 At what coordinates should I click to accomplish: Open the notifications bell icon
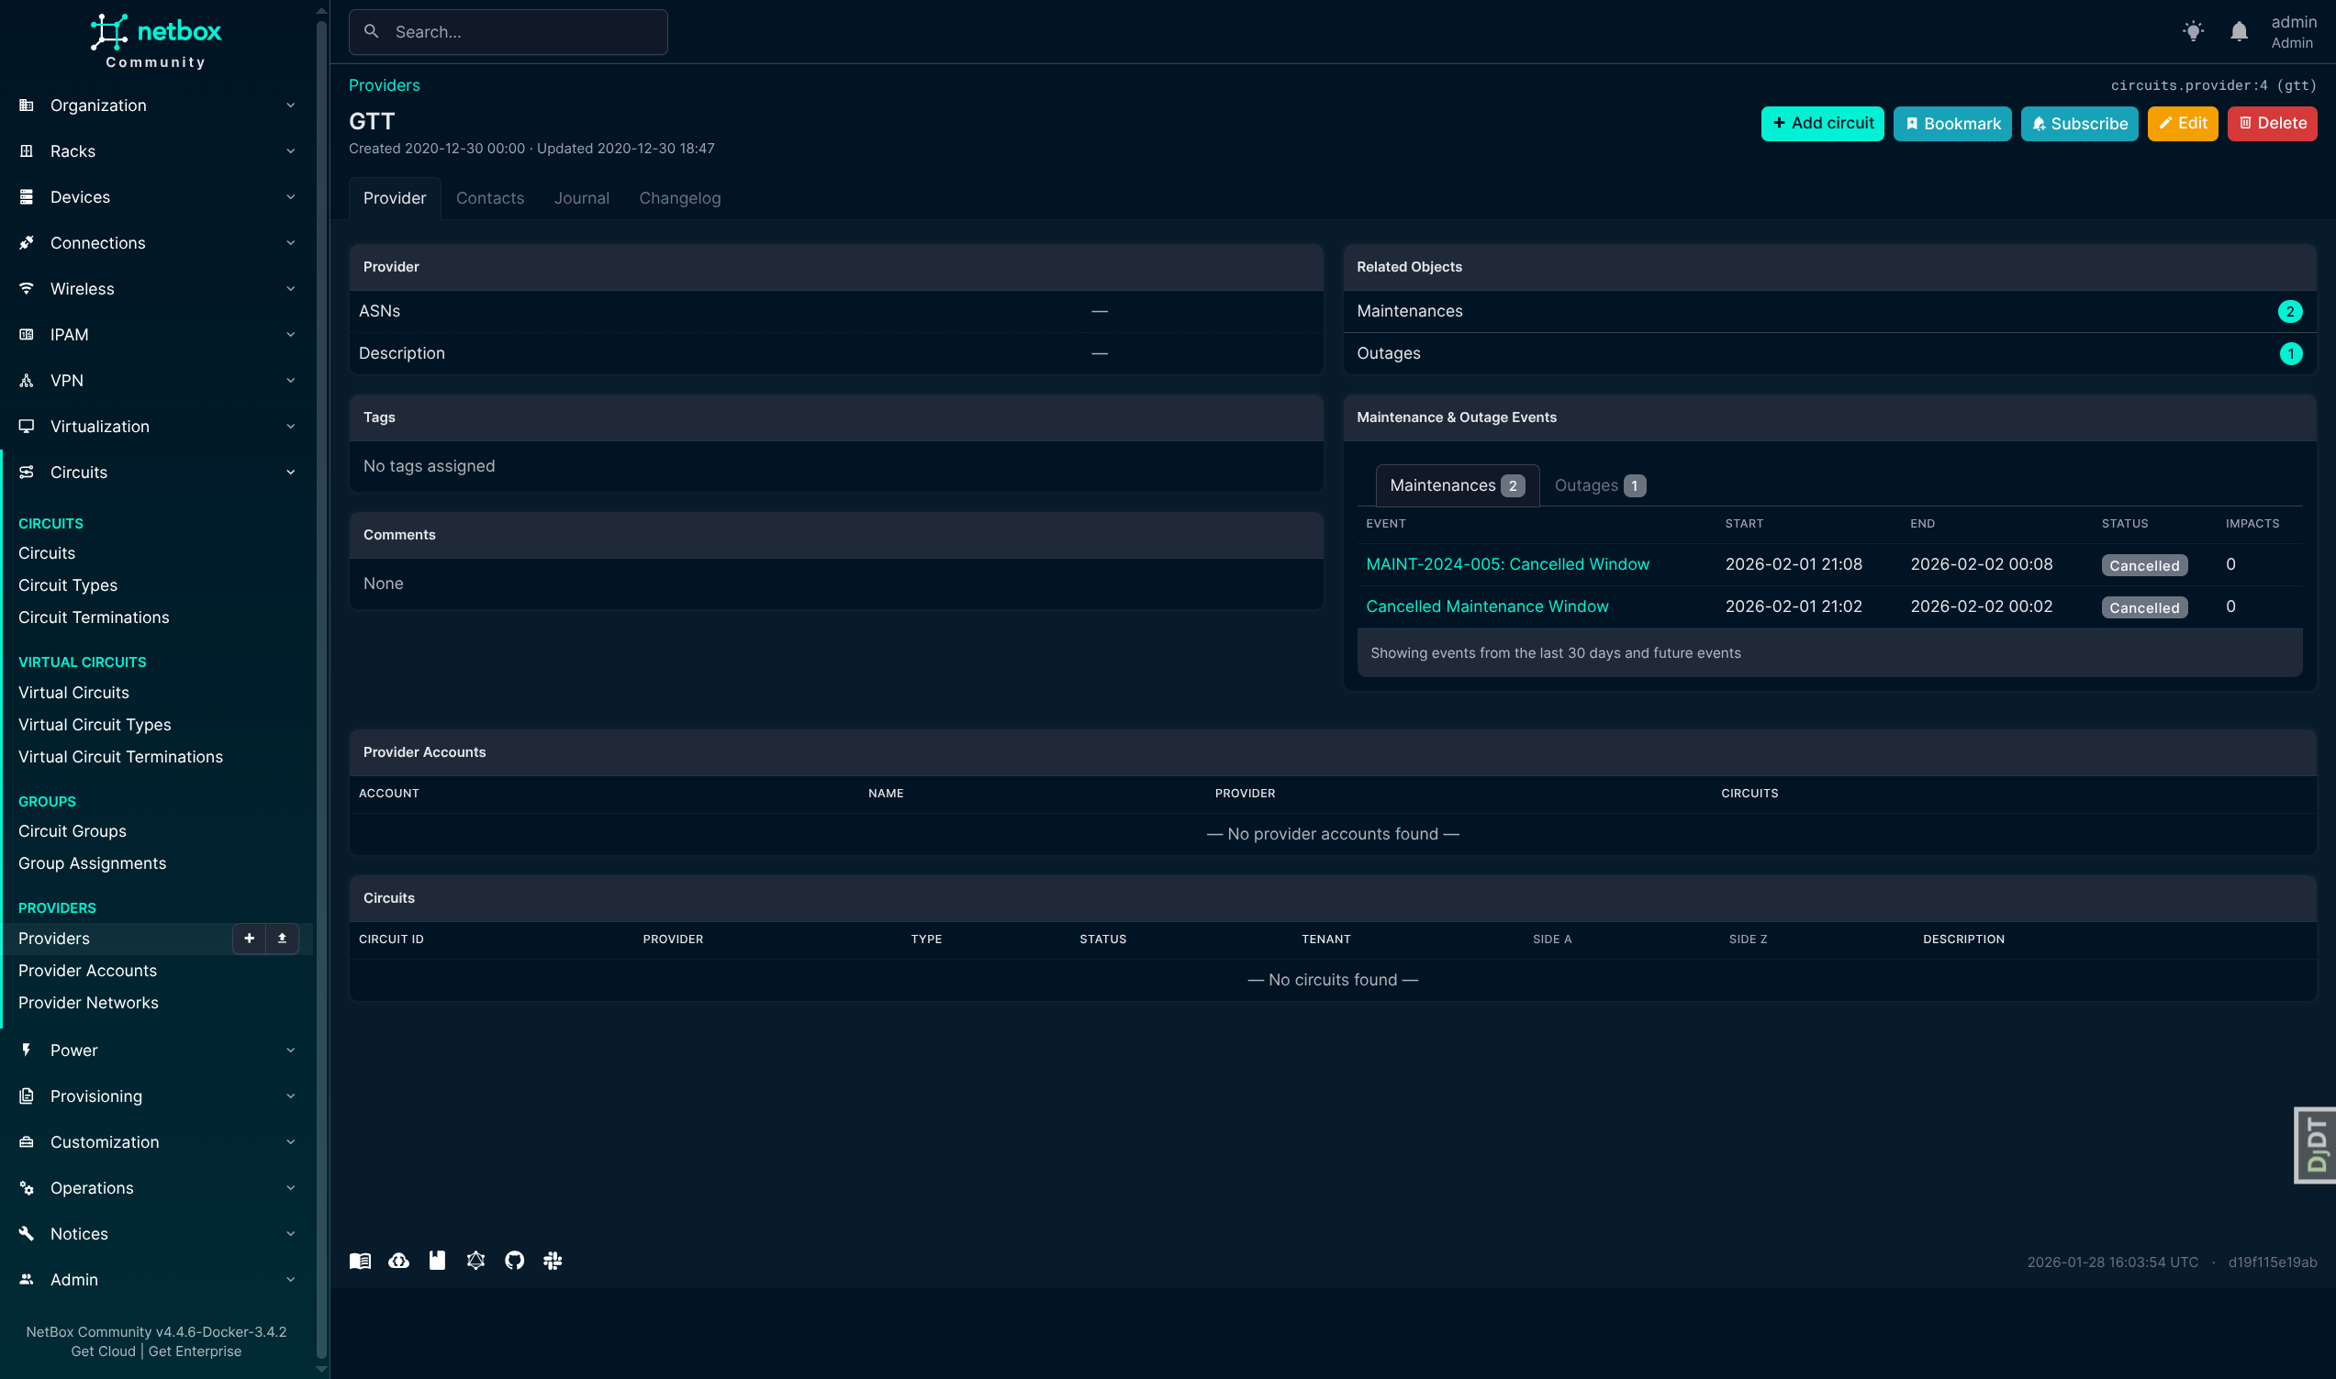pos(2239,31)
